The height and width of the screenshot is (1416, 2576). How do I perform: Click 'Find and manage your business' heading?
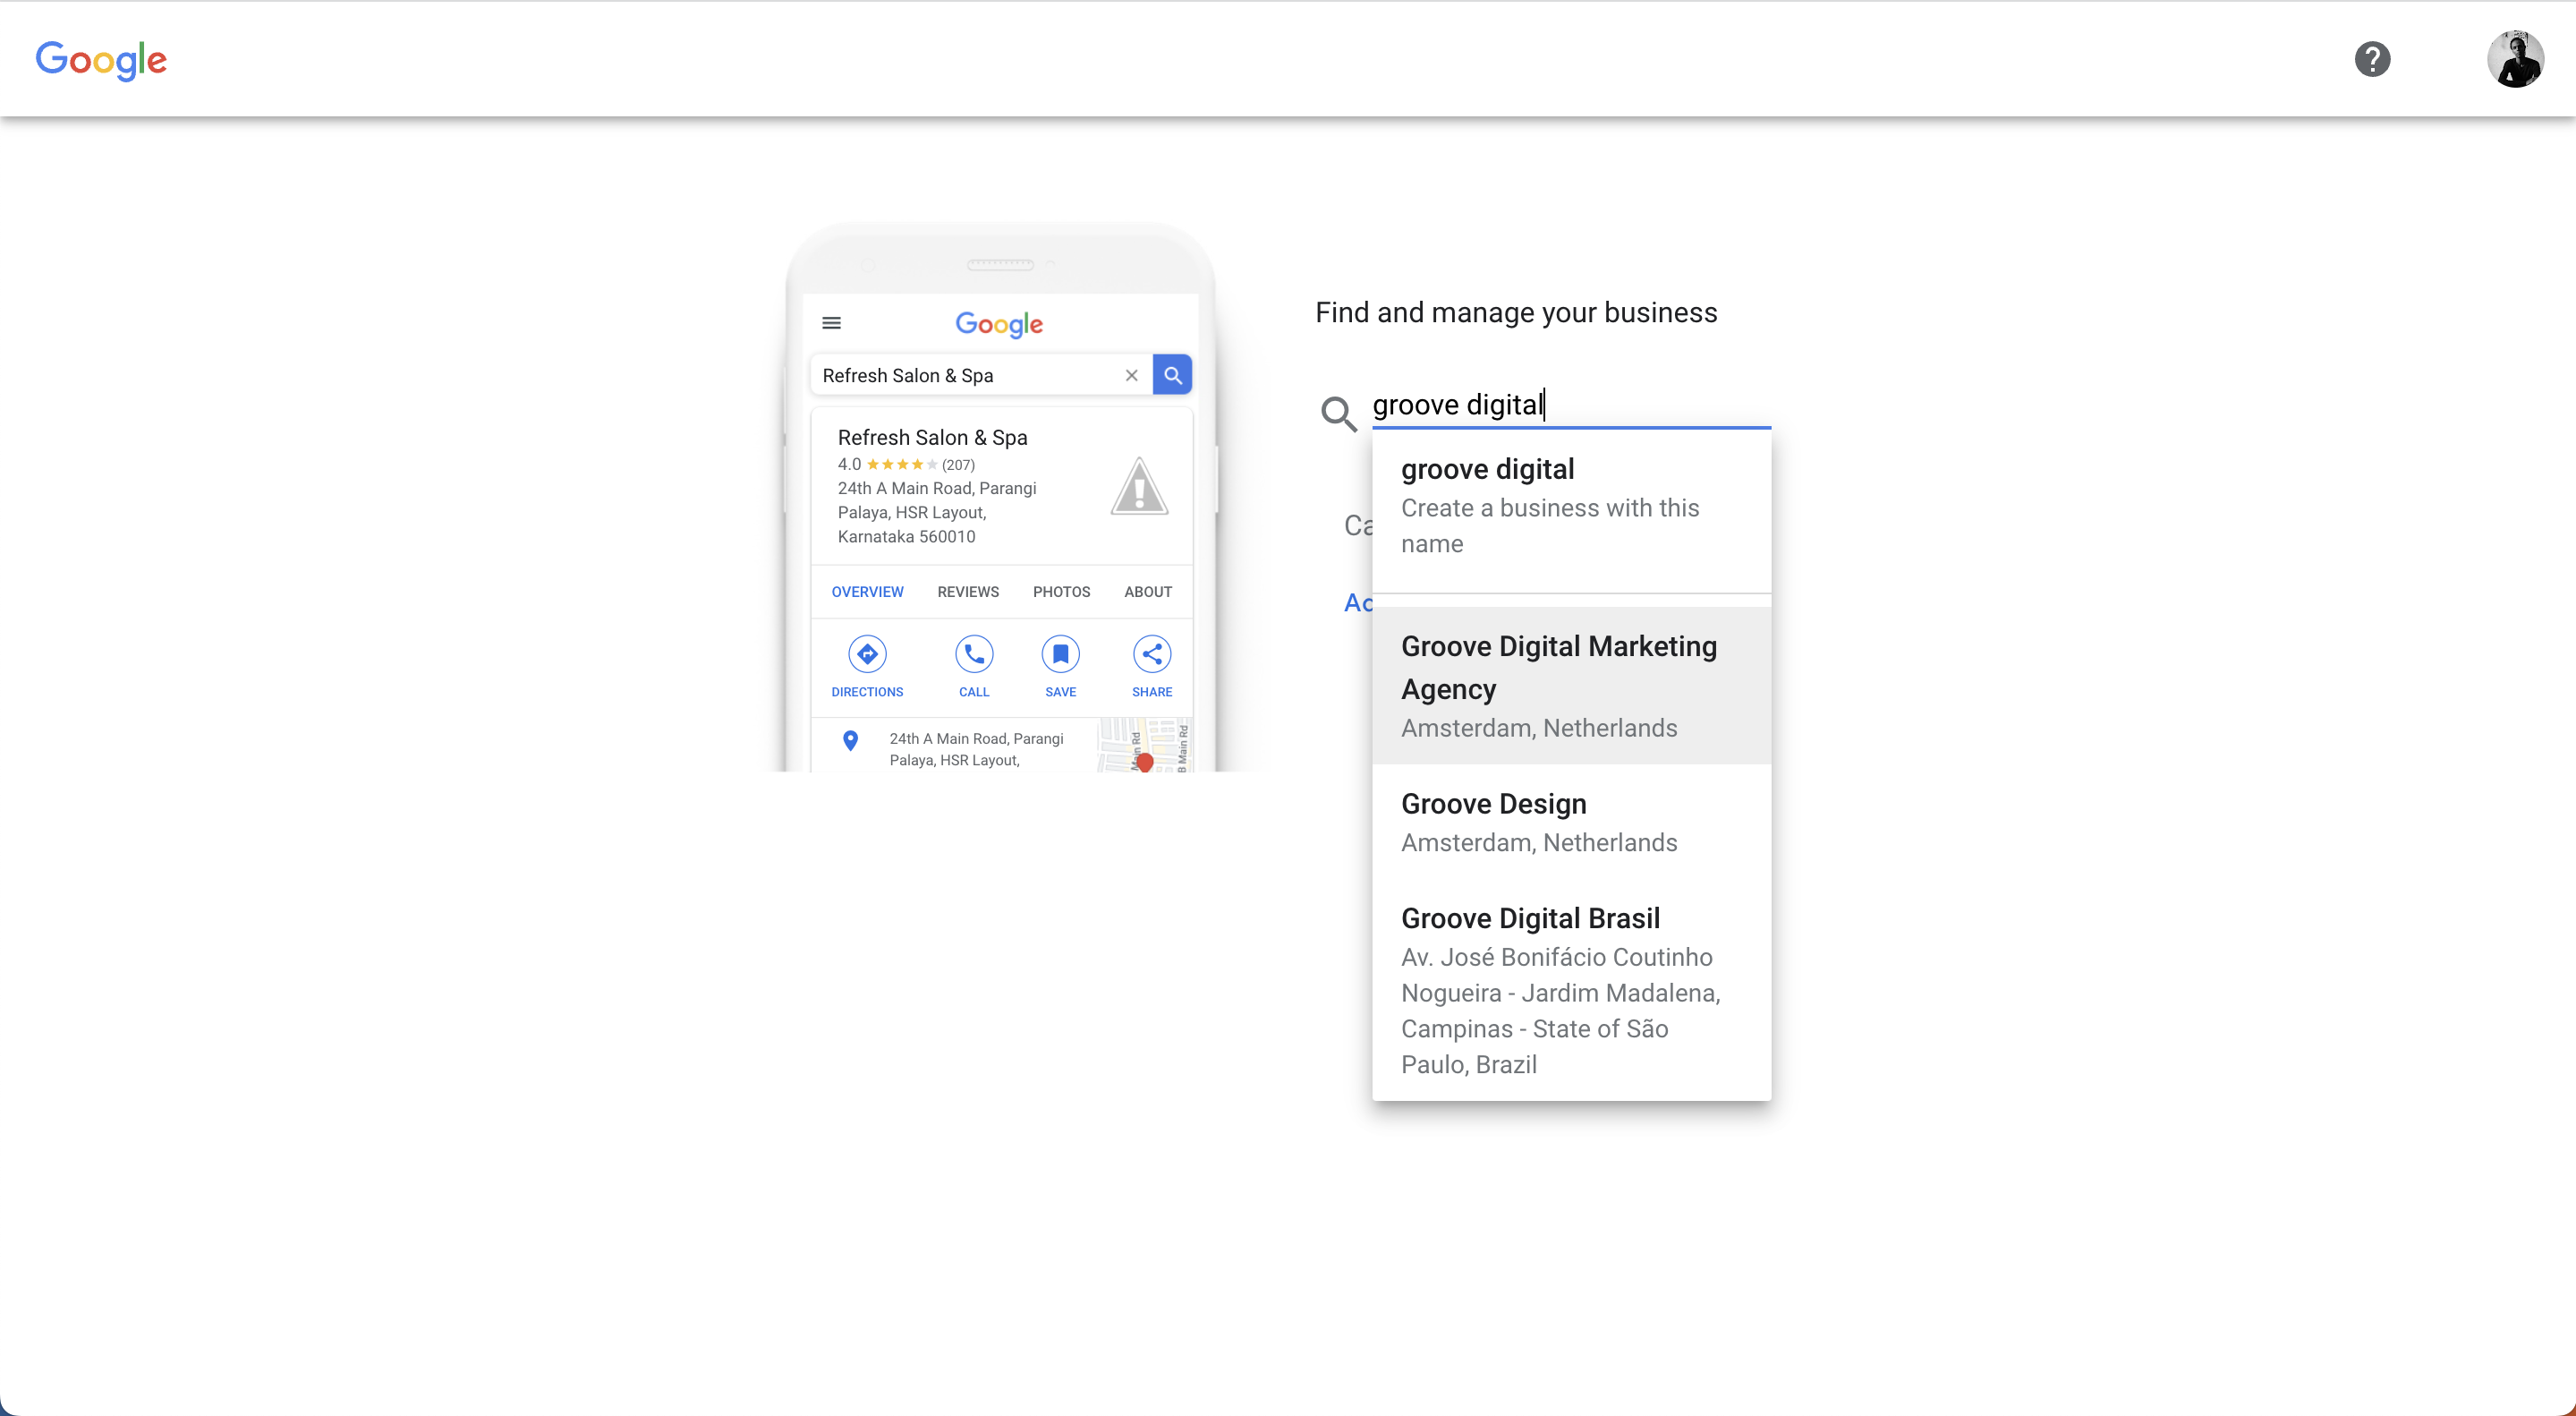pos(1516,313)
